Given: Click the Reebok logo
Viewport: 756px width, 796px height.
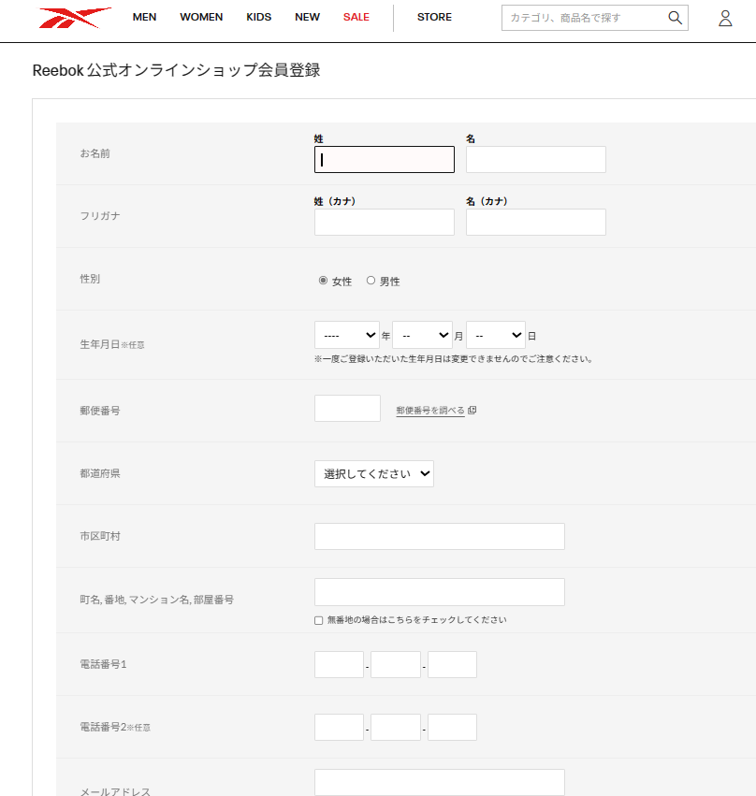Looking at the screenshot, I should point(75,18).
